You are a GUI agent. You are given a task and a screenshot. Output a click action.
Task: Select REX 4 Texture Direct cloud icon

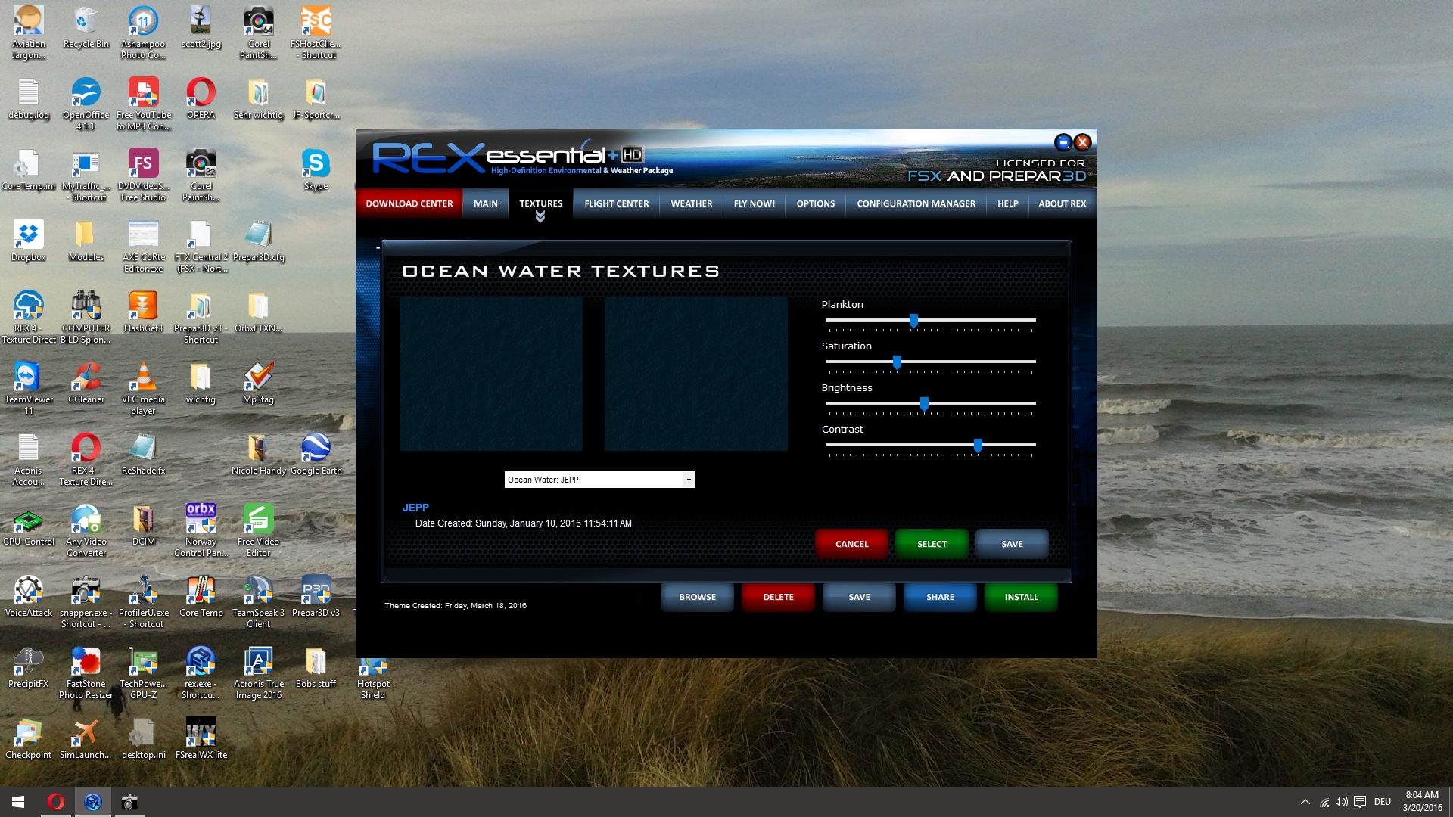(29, 317)
